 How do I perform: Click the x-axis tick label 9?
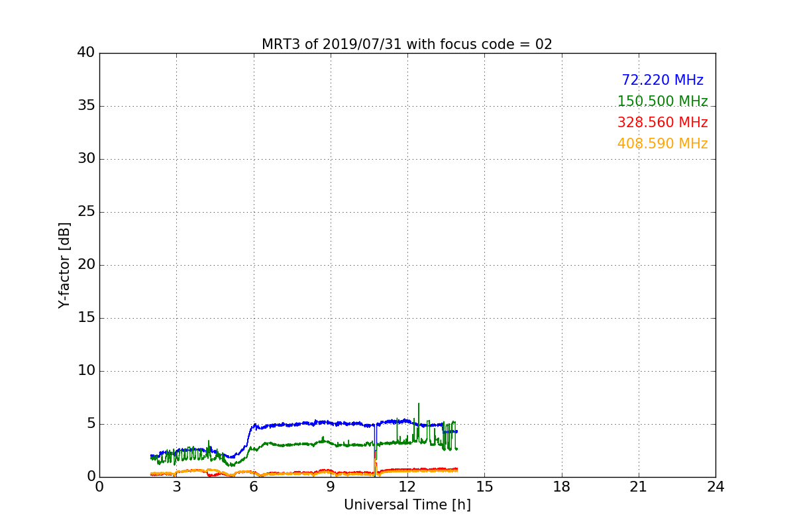331,487
